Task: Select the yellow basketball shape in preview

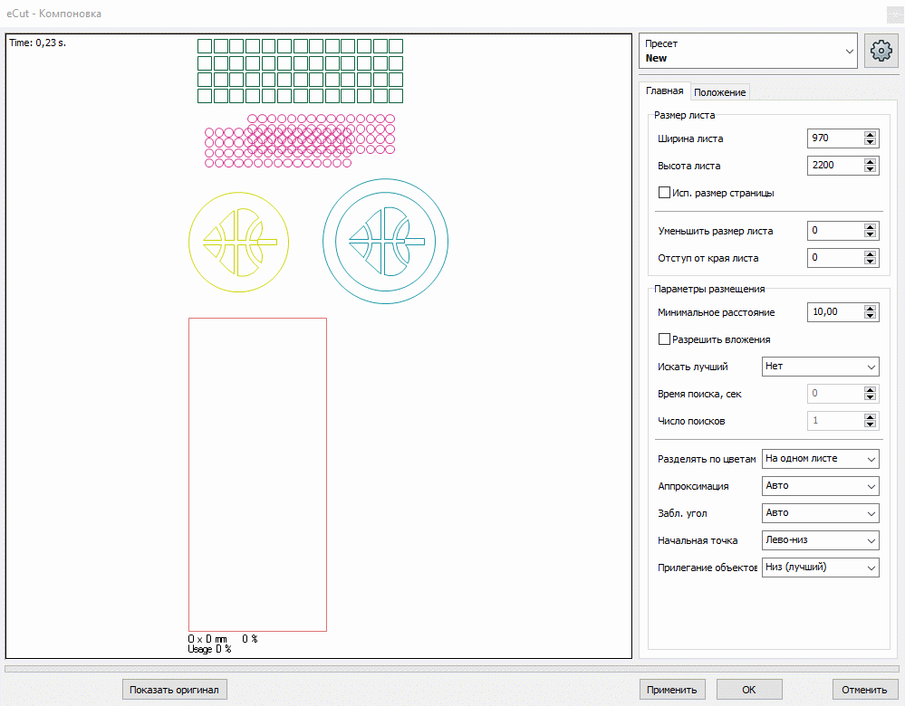Action: click(x=238, y=243)
